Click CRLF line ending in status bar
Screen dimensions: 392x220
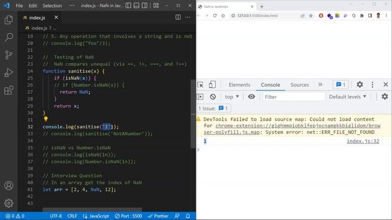72,216
